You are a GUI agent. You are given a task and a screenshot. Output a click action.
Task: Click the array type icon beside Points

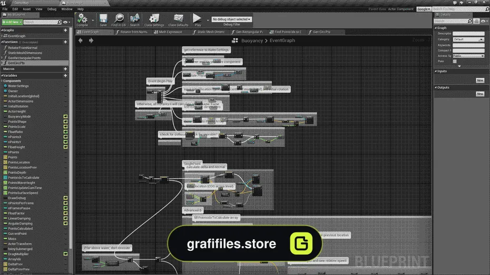pyautogui.click(x=5, y=157)
